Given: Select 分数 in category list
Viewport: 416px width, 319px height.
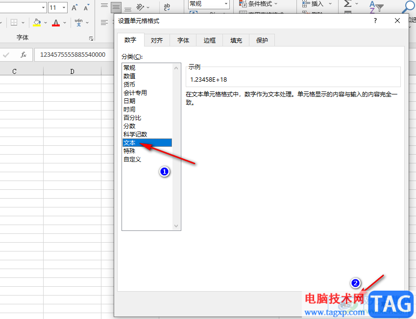Looking at the screenshot, I should point(147,126).
